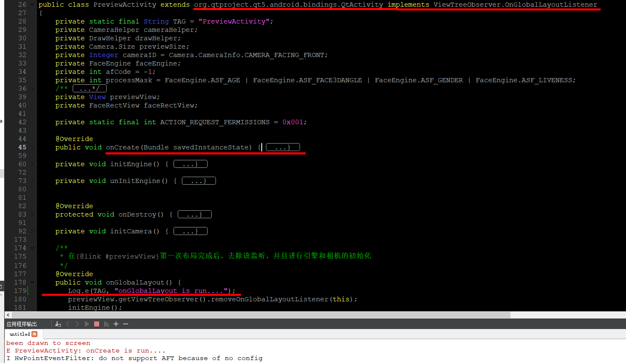Click the "PreviewActivity" string literal on line 28

pos(234,21)
